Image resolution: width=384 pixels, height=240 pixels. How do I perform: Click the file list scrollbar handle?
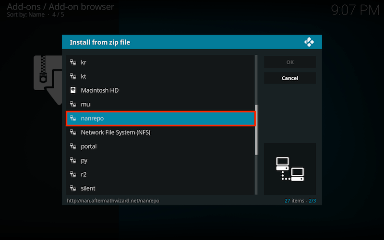click(256, 130)
